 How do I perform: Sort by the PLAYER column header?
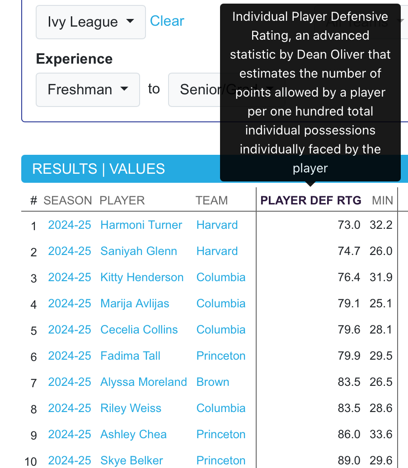122,200
